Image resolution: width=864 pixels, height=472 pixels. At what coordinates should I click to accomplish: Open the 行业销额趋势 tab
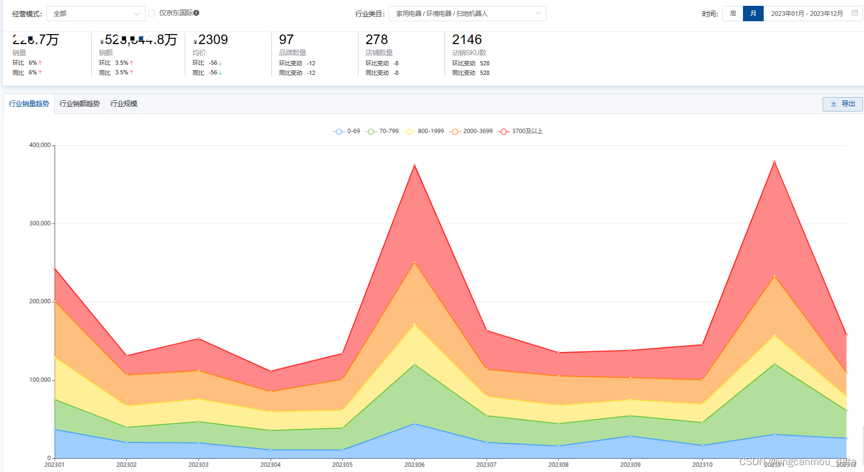coord(80,104)
